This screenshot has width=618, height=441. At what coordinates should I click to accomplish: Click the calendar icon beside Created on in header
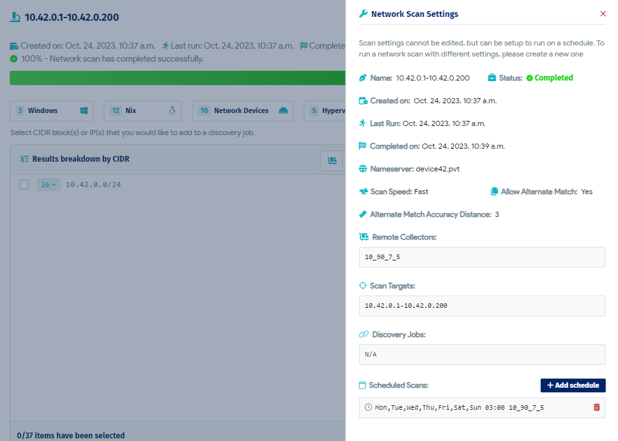tap(14, 45)
